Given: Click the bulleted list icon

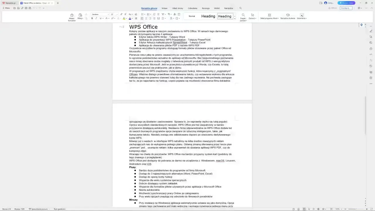Looking at the screenshot, I should coord(142,14).
